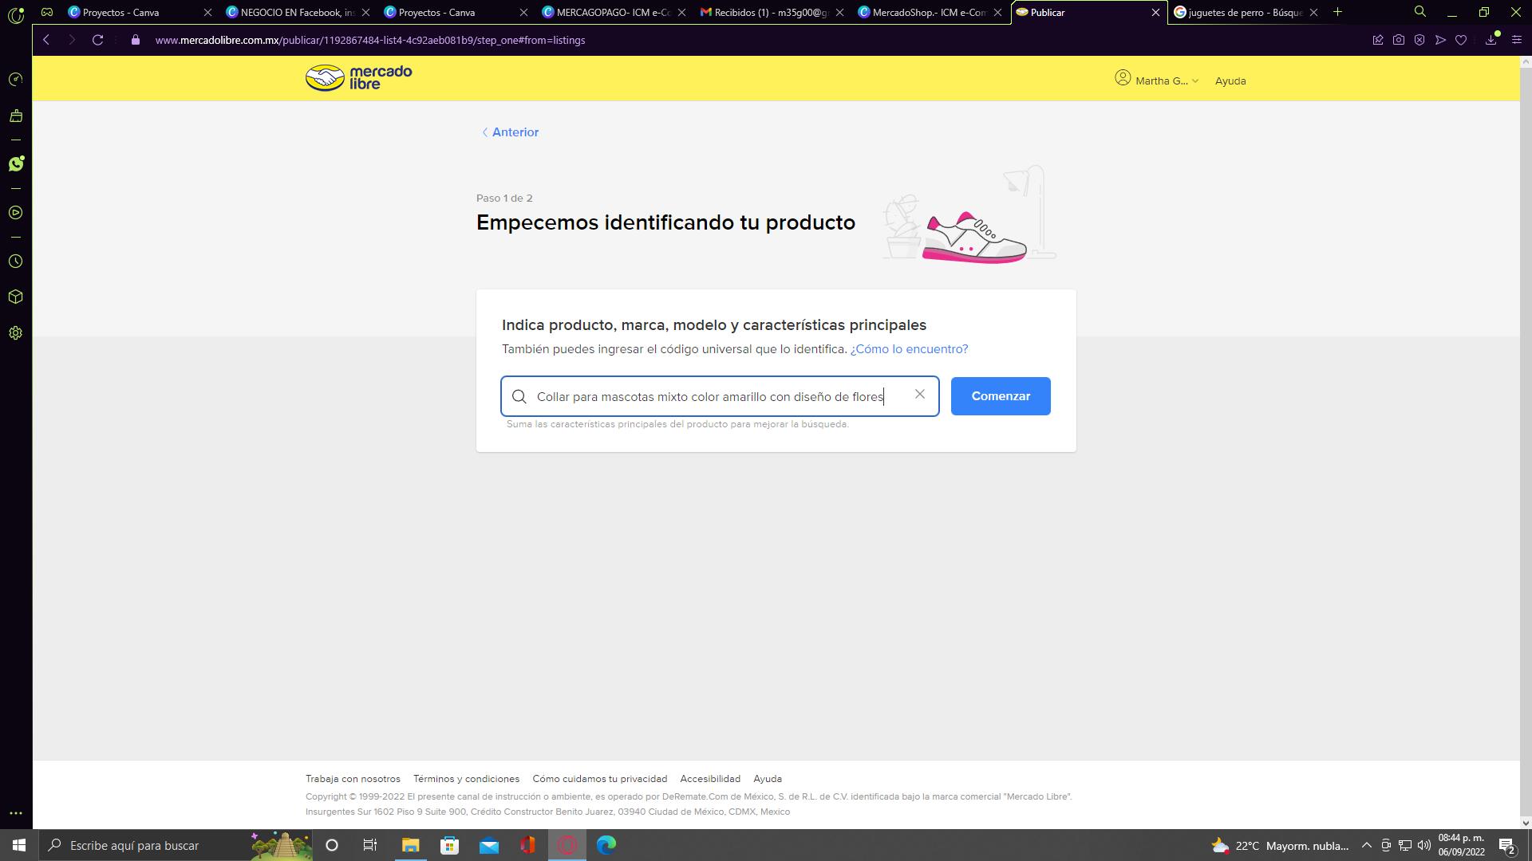Open the browser easy setup menu
Viewport: 1532px width, 861px height.
[x=1517, y=40]
